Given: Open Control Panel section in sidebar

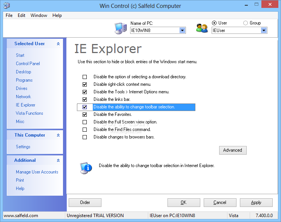Looking at the screenshot, I should [28, 64].
